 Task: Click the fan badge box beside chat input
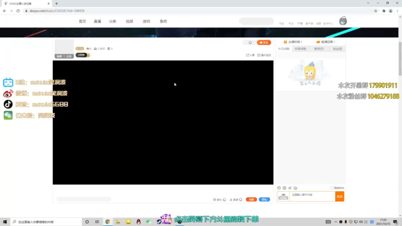tap(283, 196)
